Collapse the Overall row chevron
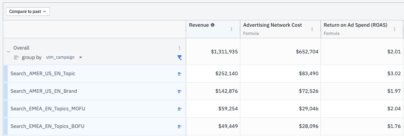The image size is (404, 136). click(x=8, y=52)
